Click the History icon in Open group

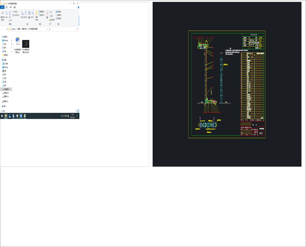(x=52, y=20)
